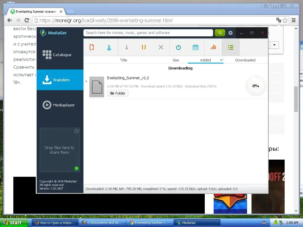The image size is (303, 227).
Task: Switch to Everlasting Summer Chrome taskbar item
Action: [x=149, y=223]
